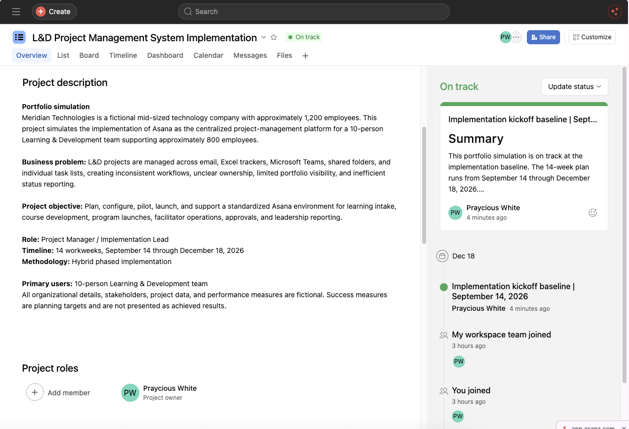629x429 pixels.
Task: Click the project list icon next to title
Action: pyautogui.click(x=19, y=37)
